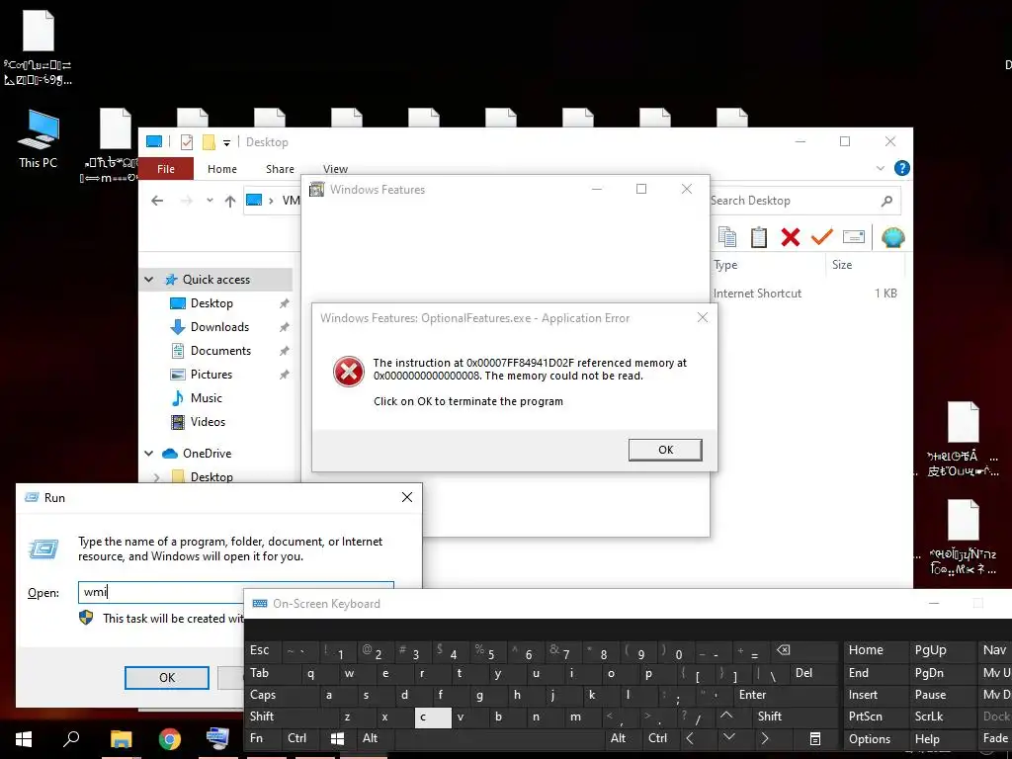Viewport: 1012px width, 759px height.
Task: Open the Windows Start button
Action: click(24, 739)
